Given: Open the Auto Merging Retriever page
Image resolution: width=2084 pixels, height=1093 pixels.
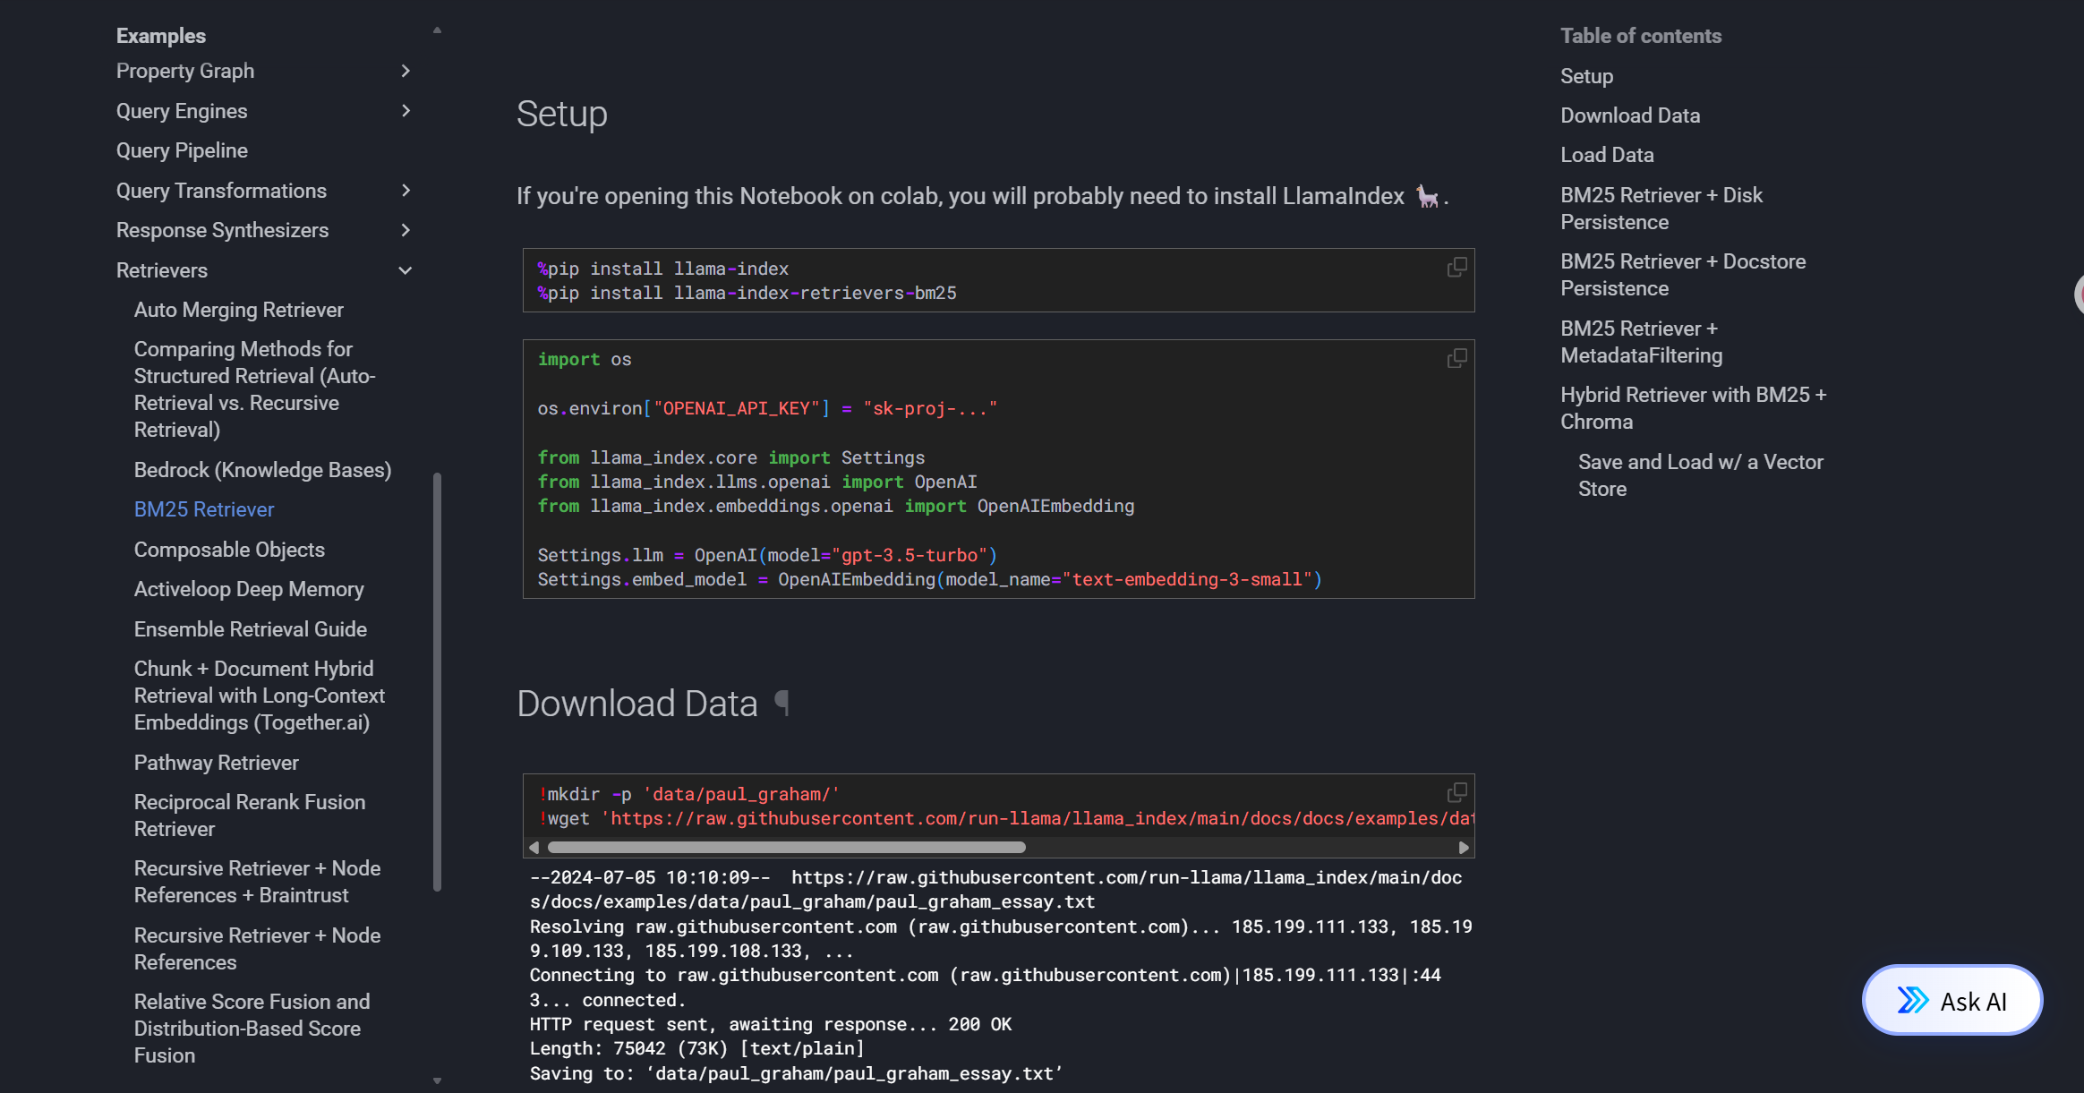Looking at the screenshot, I should coord(238,310).
